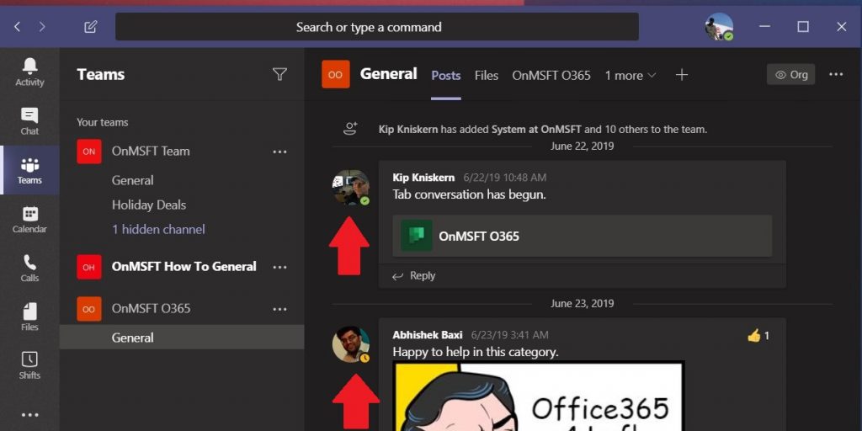The width and height of the screenshot is (862, 431).
Task: Click the Org button
Action: pos(790,74)
